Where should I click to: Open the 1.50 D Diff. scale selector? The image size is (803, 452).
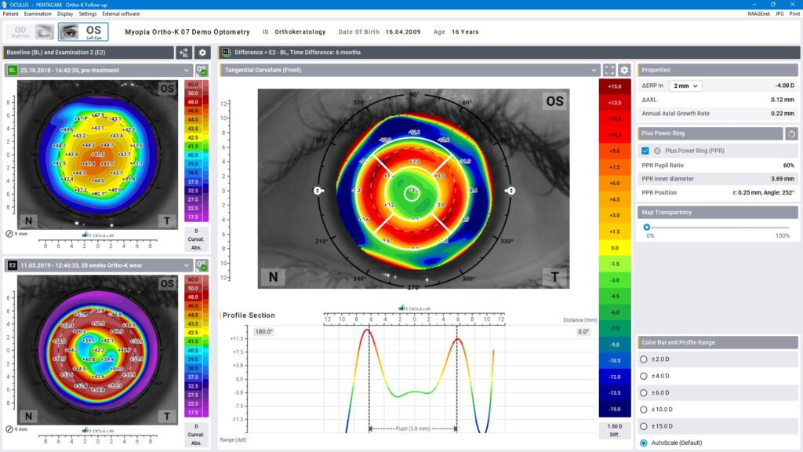(615, 431)
